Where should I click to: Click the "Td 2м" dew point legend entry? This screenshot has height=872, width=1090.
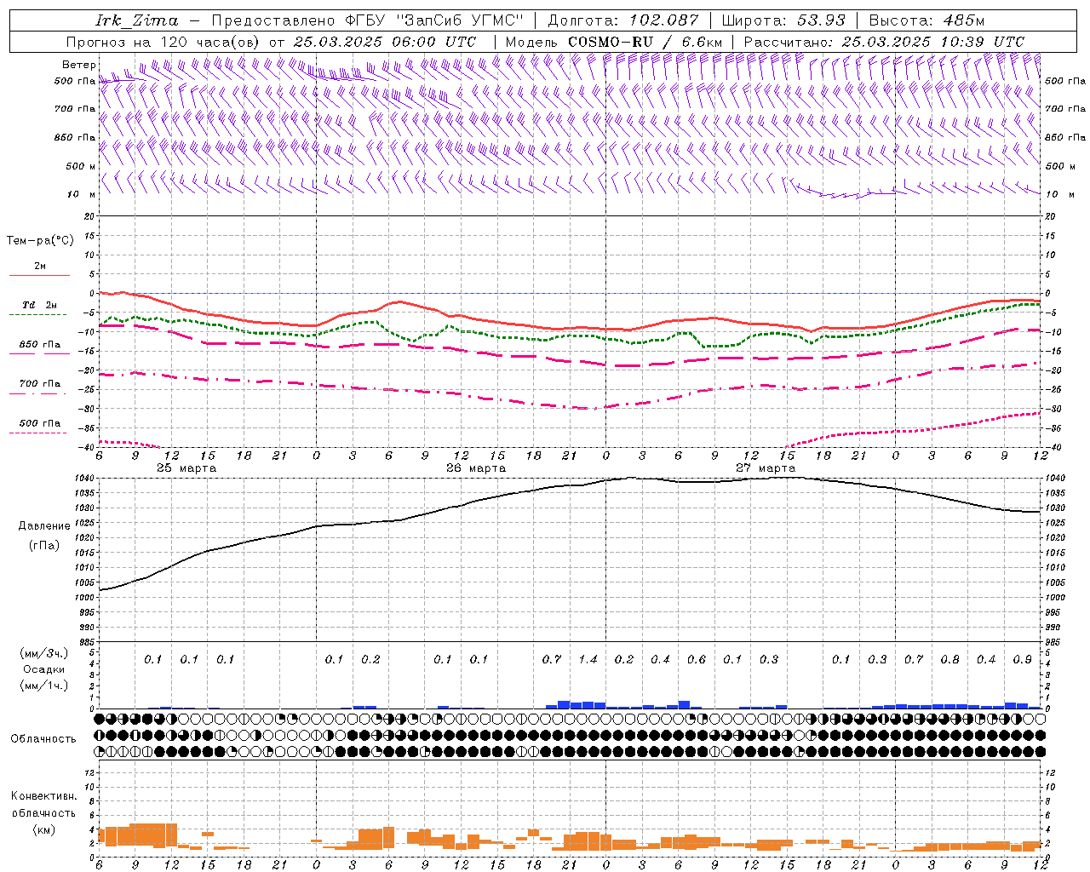click(x=40, y=305)
